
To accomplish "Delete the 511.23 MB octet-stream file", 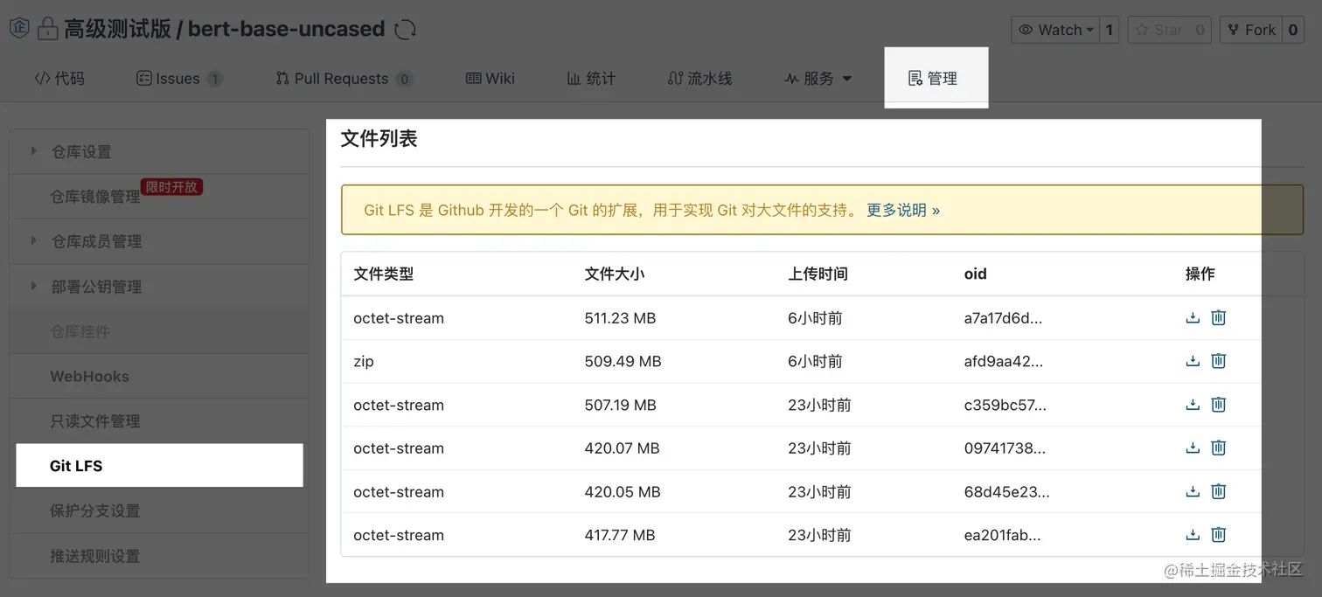I will tap(1219, 318).
